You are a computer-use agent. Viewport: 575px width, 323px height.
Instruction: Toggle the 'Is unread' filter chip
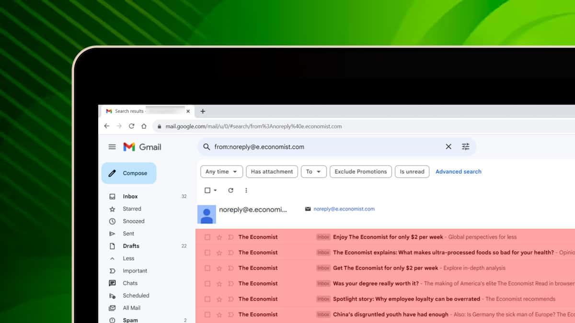pyautogui.click(x=412, y=172)
